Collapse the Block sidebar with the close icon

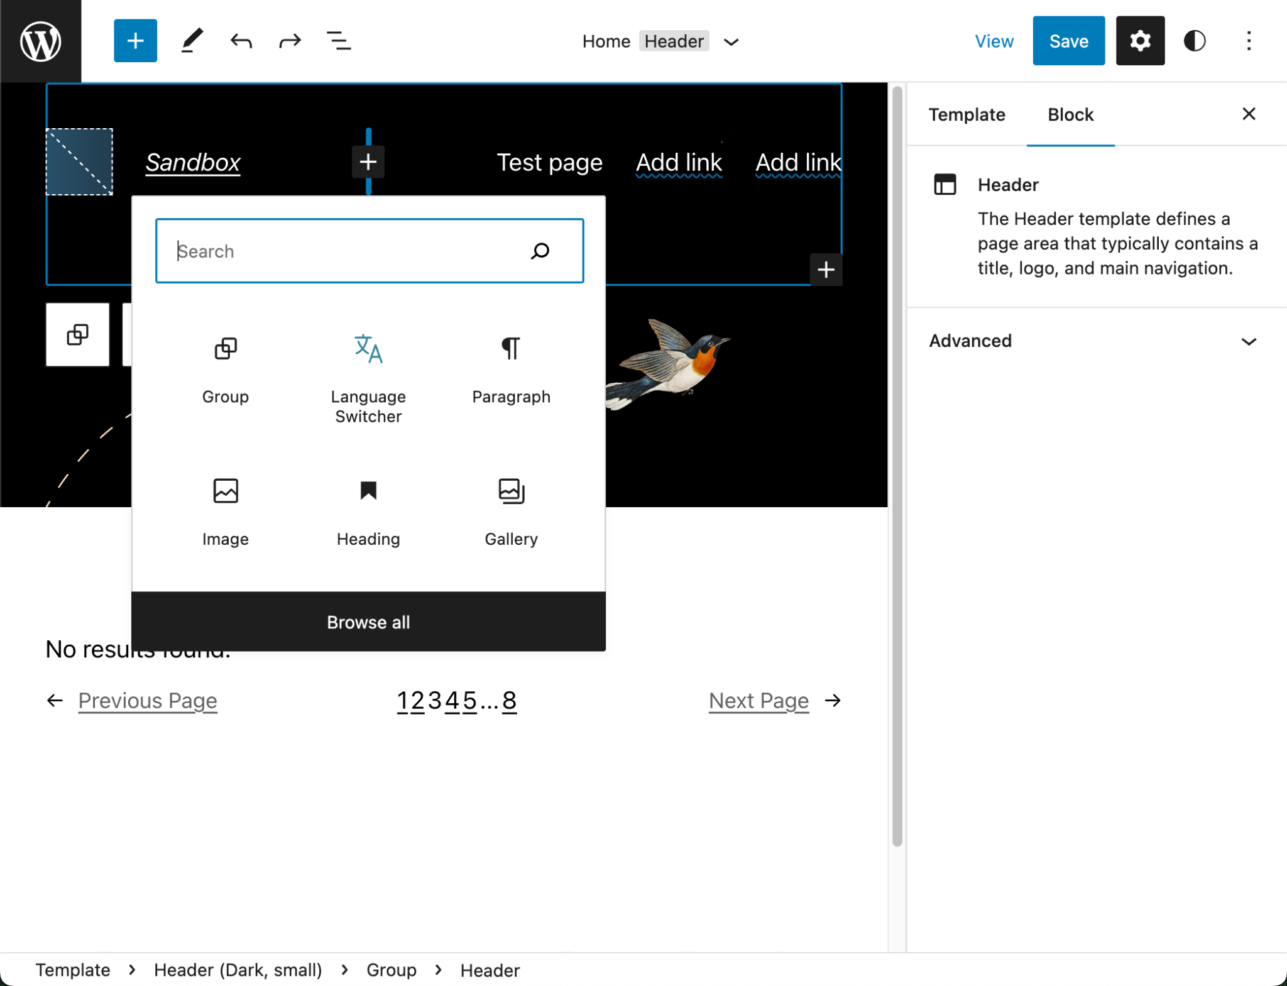point(1248,114)
